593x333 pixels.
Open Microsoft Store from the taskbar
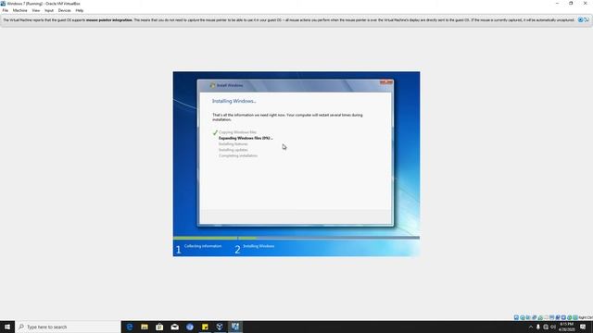[159, 327]
